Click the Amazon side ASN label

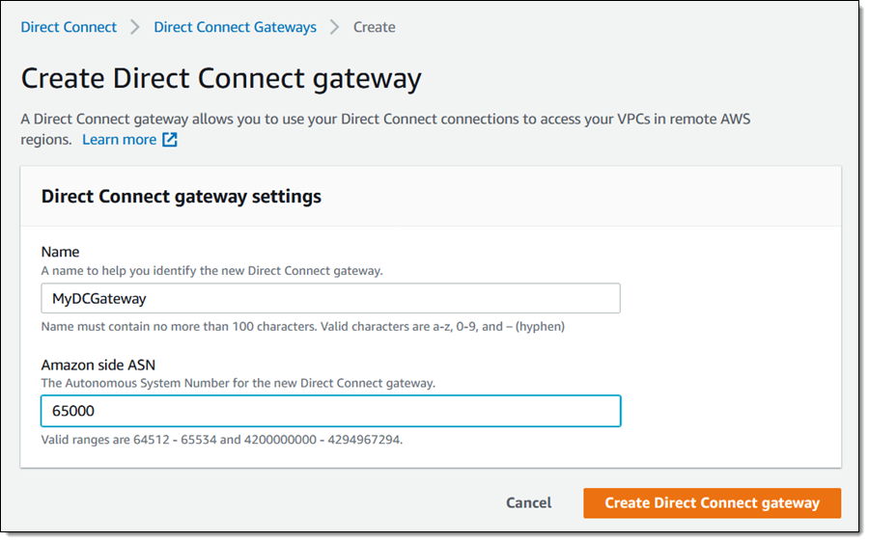(98, 365)
